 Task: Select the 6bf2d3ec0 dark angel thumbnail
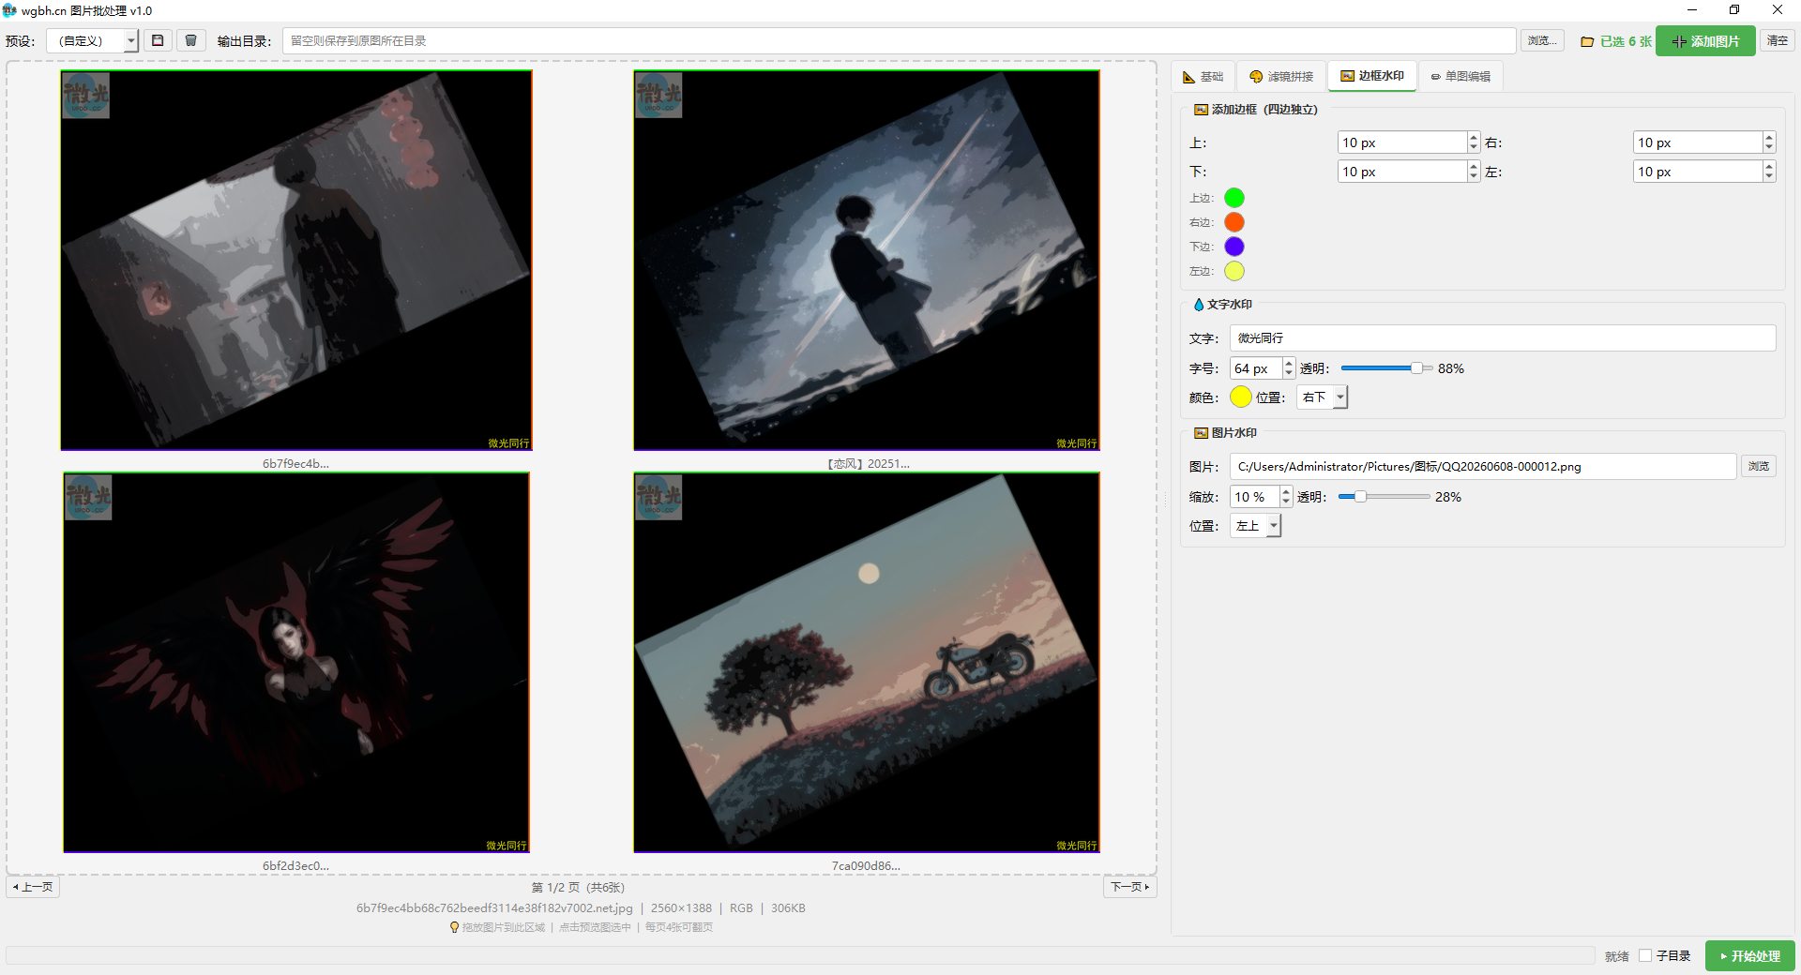(x=296, y=663)
